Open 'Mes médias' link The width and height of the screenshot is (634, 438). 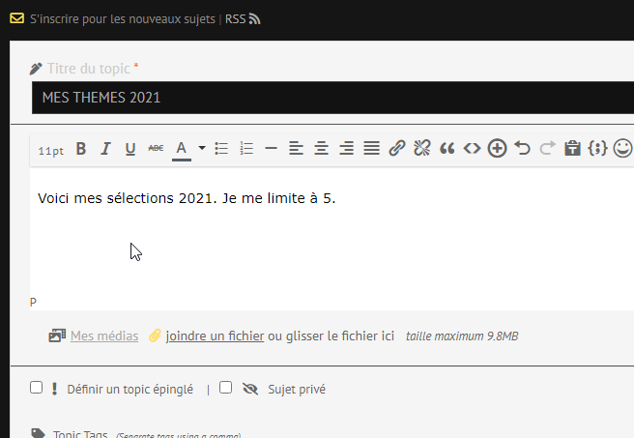(103, 336)
